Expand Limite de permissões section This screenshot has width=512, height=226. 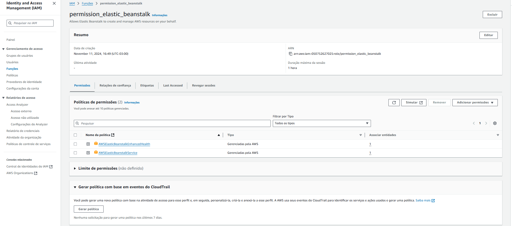75,169
